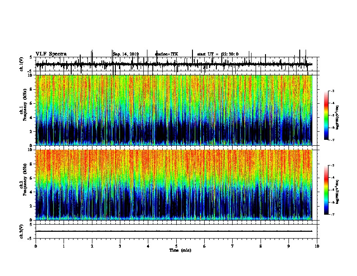Viewport: 357px width, 276px height.
Task: Click the ch.1 color scale bar
Action: [326, 115]
